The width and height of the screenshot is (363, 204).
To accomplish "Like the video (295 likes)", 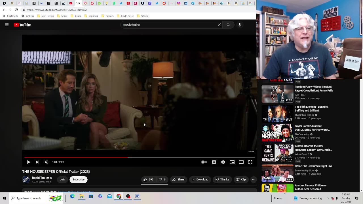I will [x=149, y=180].
